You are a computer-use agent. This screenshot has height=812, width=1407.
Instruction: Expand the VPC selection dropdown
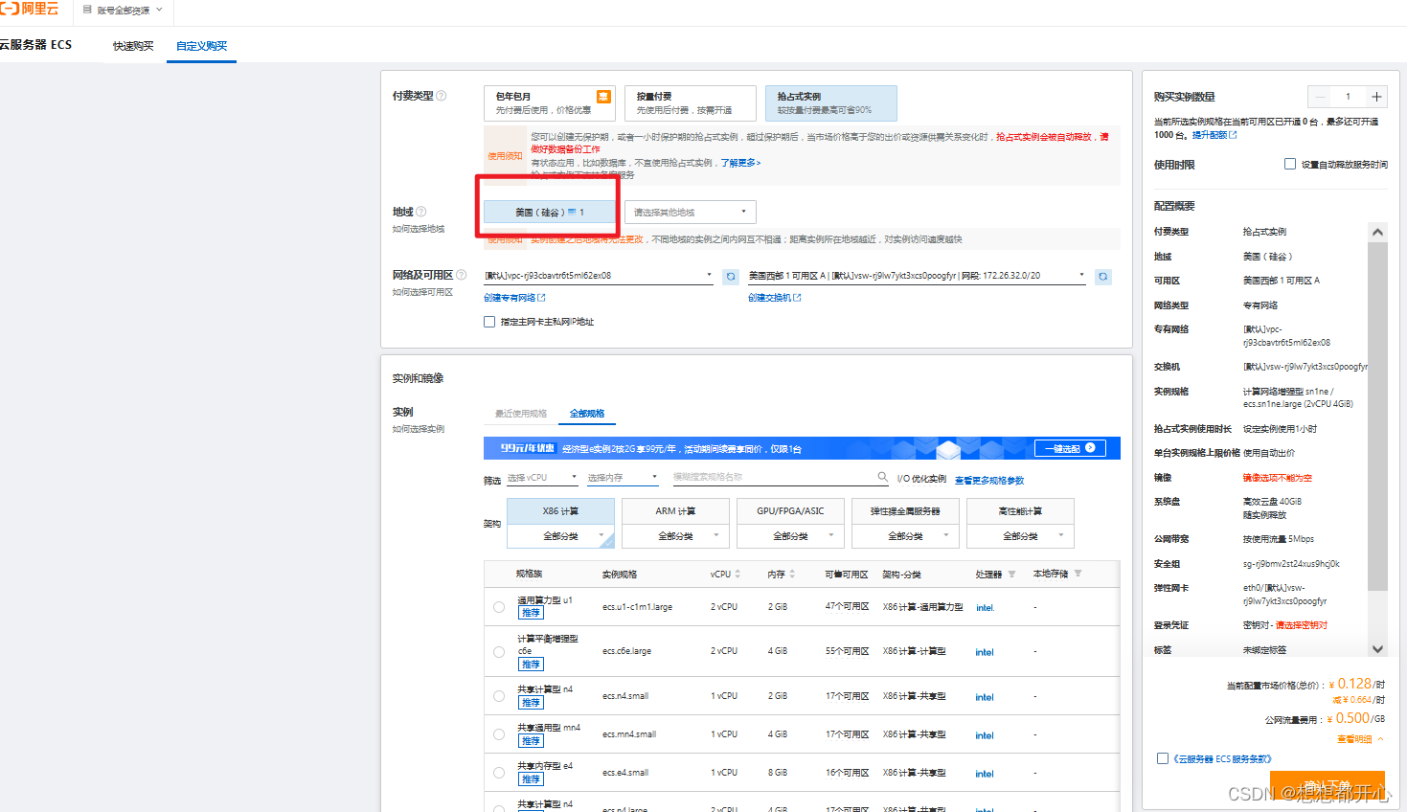[x=599, y=276]
